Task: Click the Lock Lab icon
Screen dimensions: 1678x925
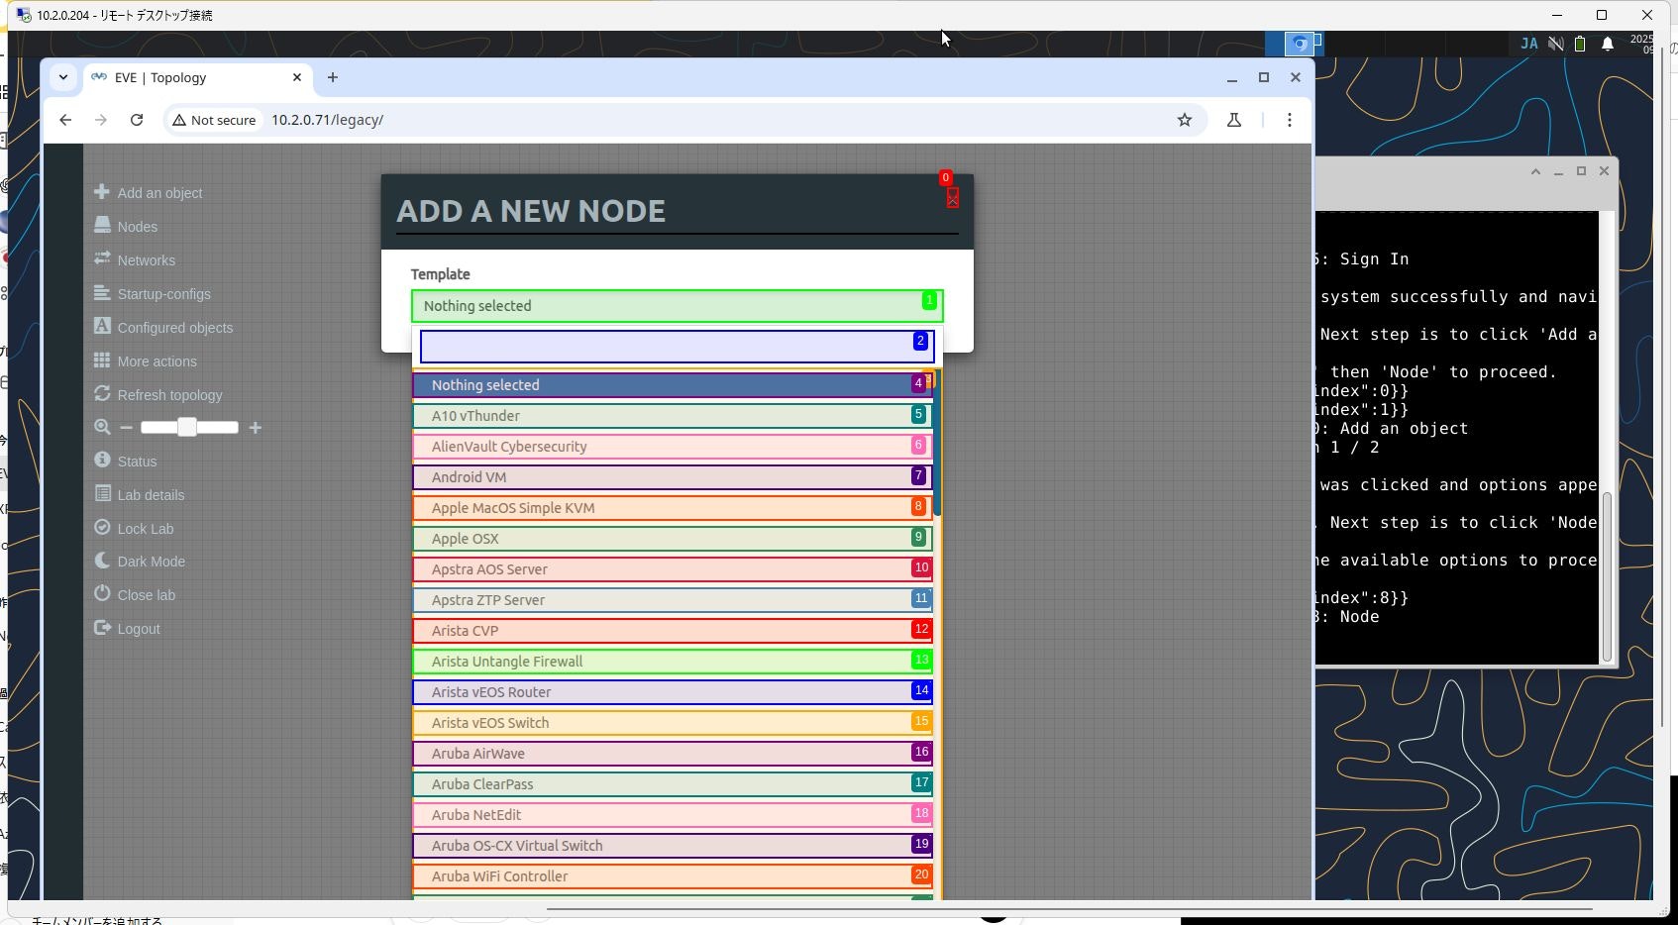Action: tap(102, 527)
